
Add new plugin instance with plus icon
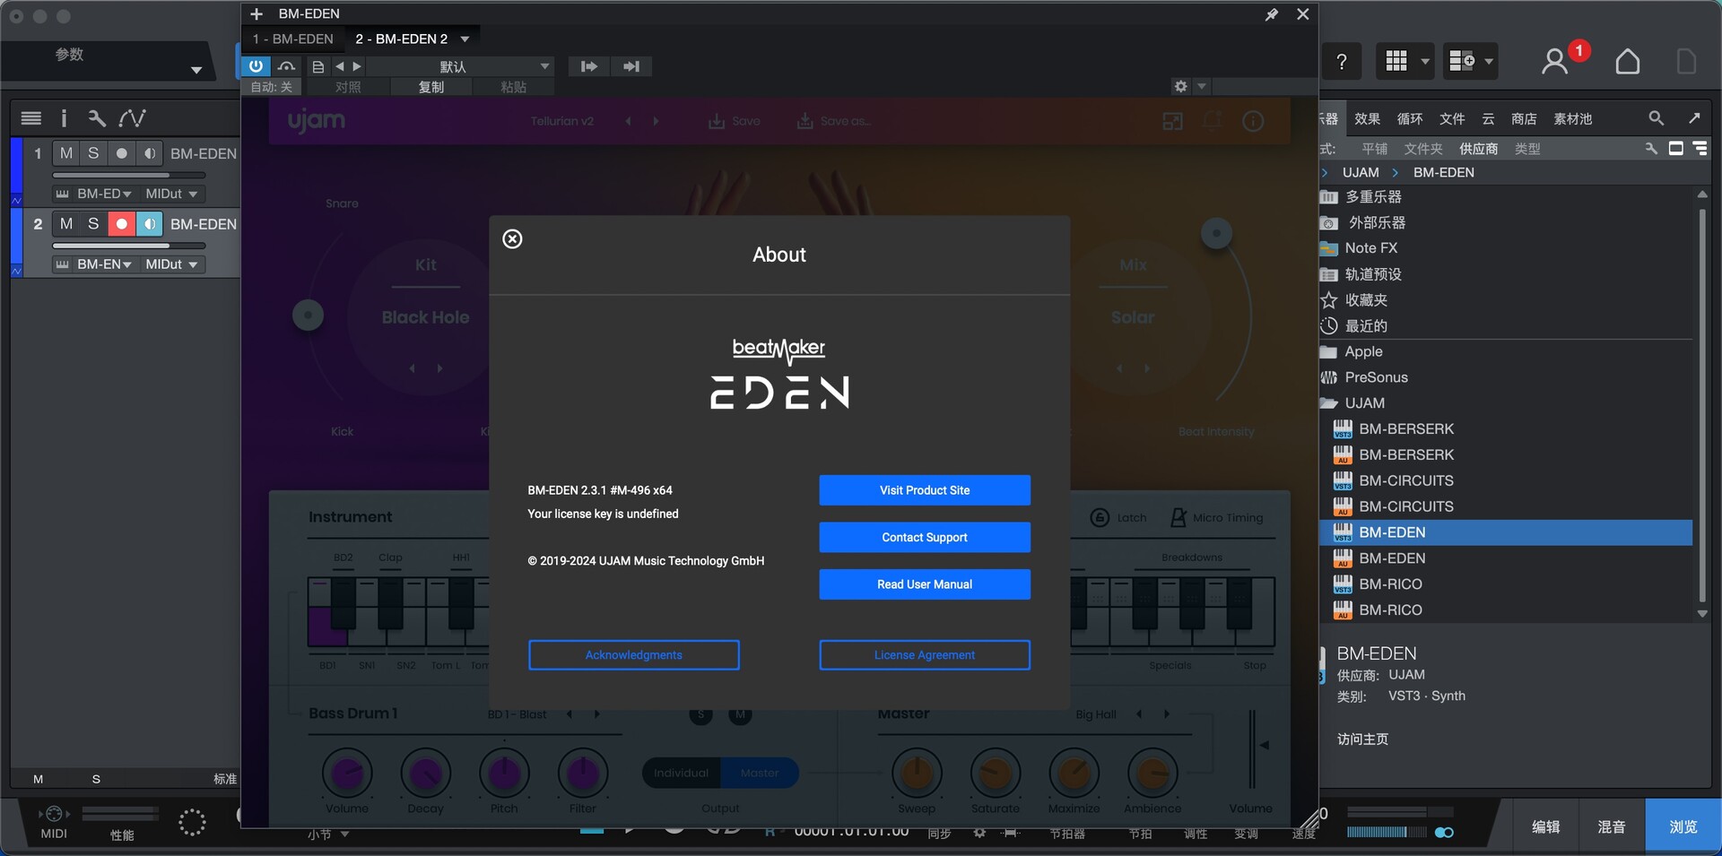click(x=257, y=14)
